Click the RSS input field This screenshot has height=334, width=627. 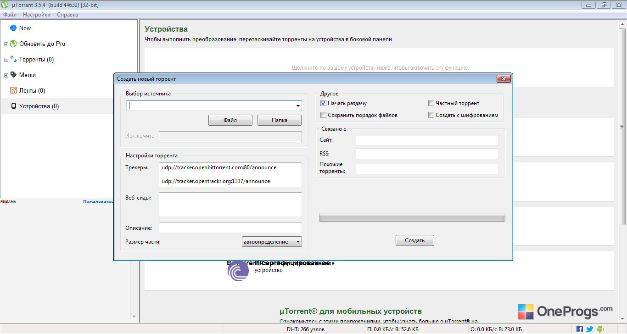coord(427,154)
